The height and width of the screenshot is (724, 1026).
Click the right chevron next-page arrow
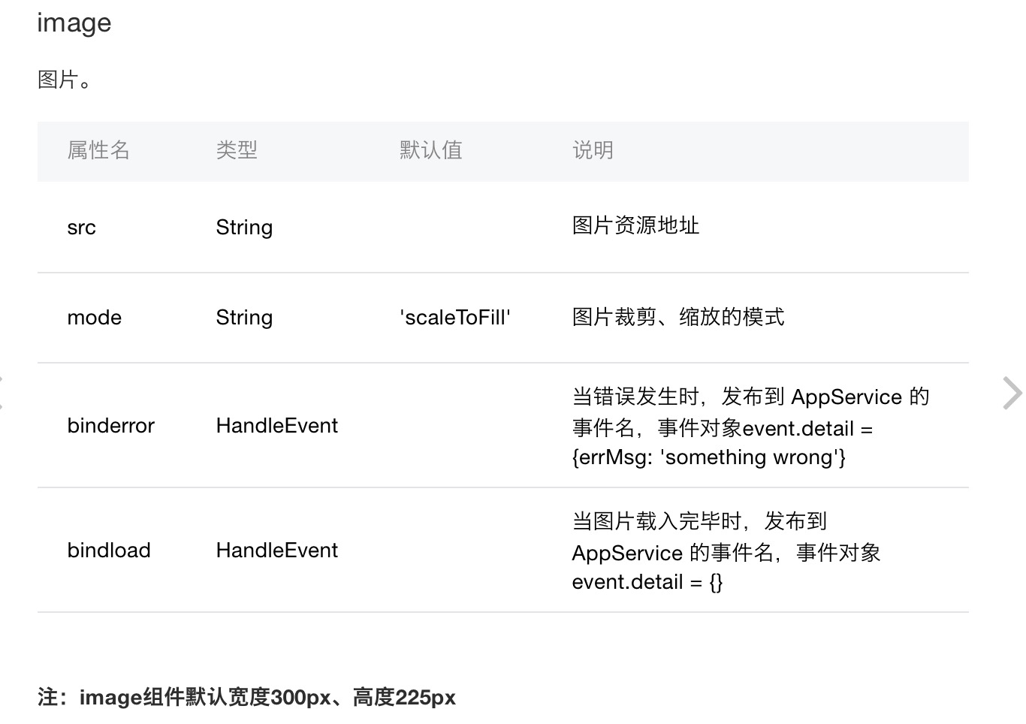(x=1012, y=394)
